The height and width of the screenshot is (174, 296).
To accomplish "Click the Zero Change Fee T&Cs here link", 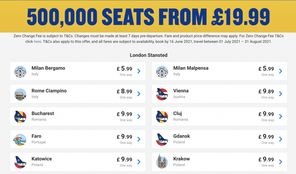I will pyautogui.click(x=38, y=41).
